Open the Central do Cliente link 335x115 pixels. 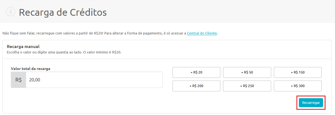point(202,33)
